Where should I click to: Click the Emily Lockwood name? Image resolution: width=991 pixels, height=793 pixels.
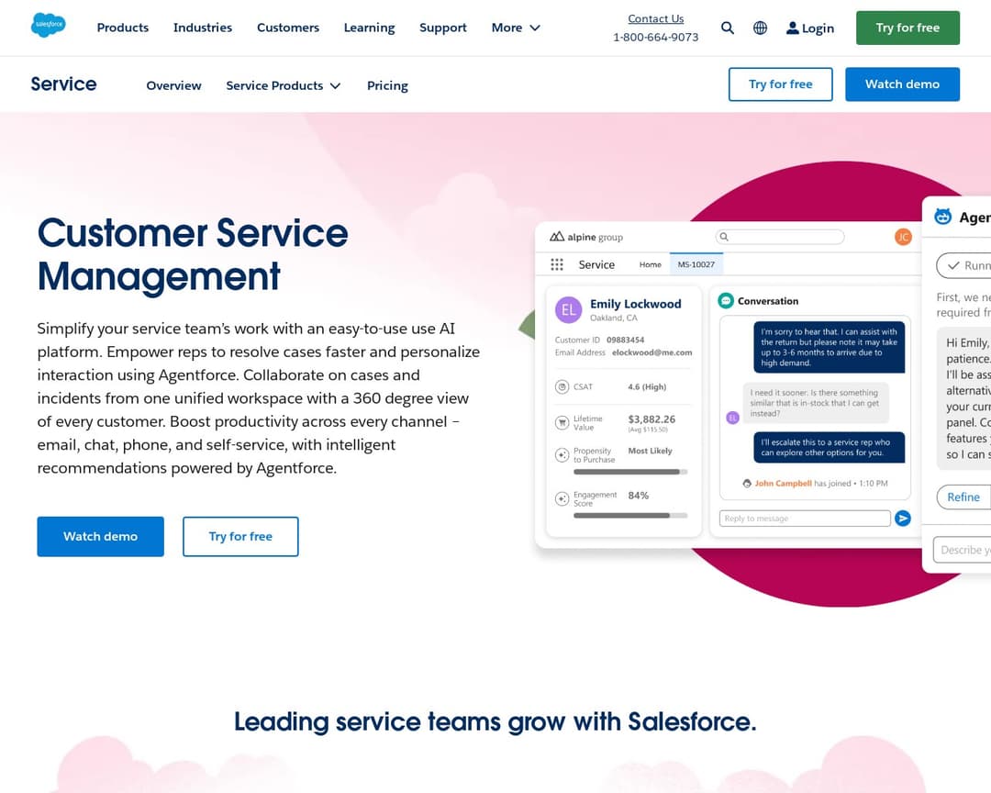pos(635,304)
